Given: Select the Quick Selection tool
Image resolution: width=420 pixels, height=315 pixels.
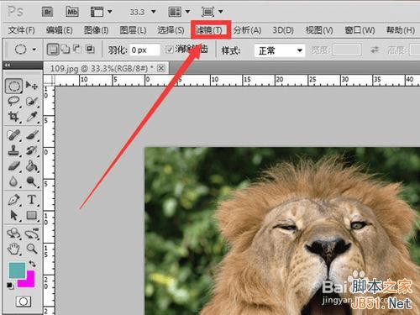Looking at the screenshot, I should pos(32,102).
